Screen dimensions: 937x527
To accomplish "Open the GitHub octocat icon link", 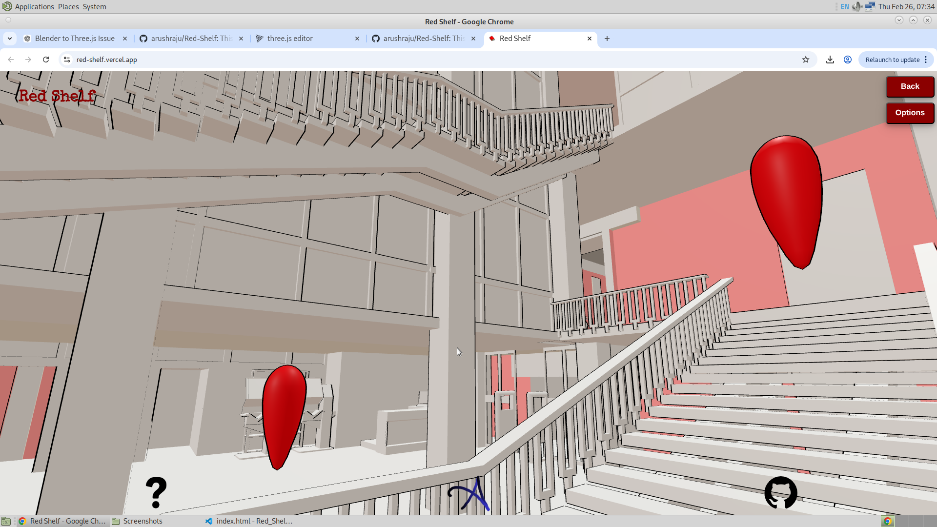I will (780, 492).
